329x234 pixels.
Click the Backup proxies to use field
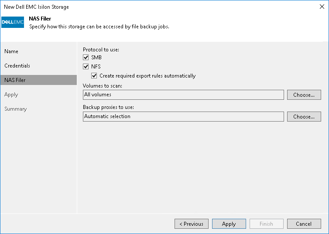[183, 116]
